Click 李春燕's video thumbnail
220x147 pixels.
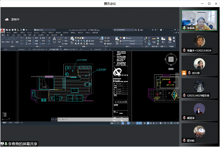199,20
